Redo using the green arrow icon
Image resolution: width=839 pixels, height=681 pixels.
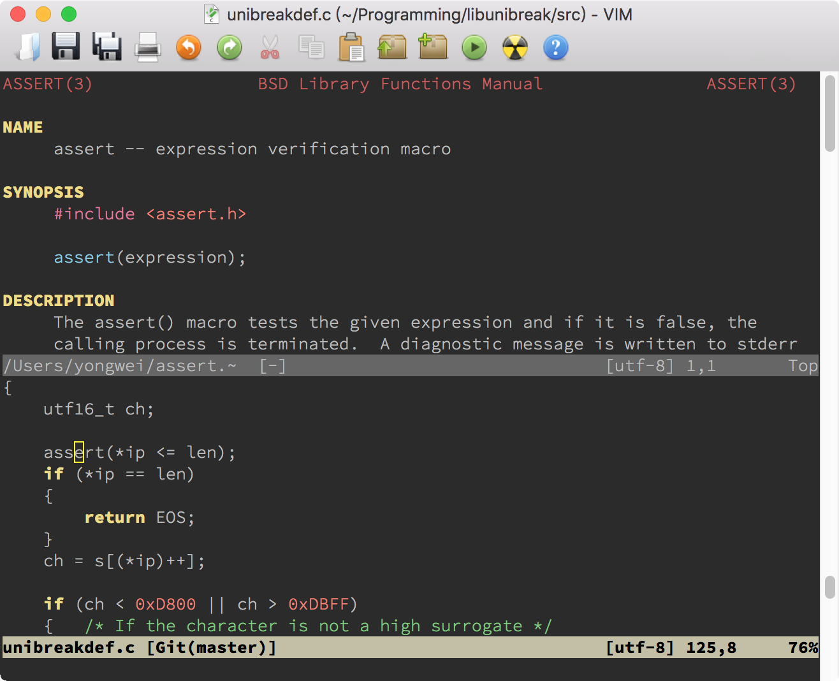coord(230,47)
